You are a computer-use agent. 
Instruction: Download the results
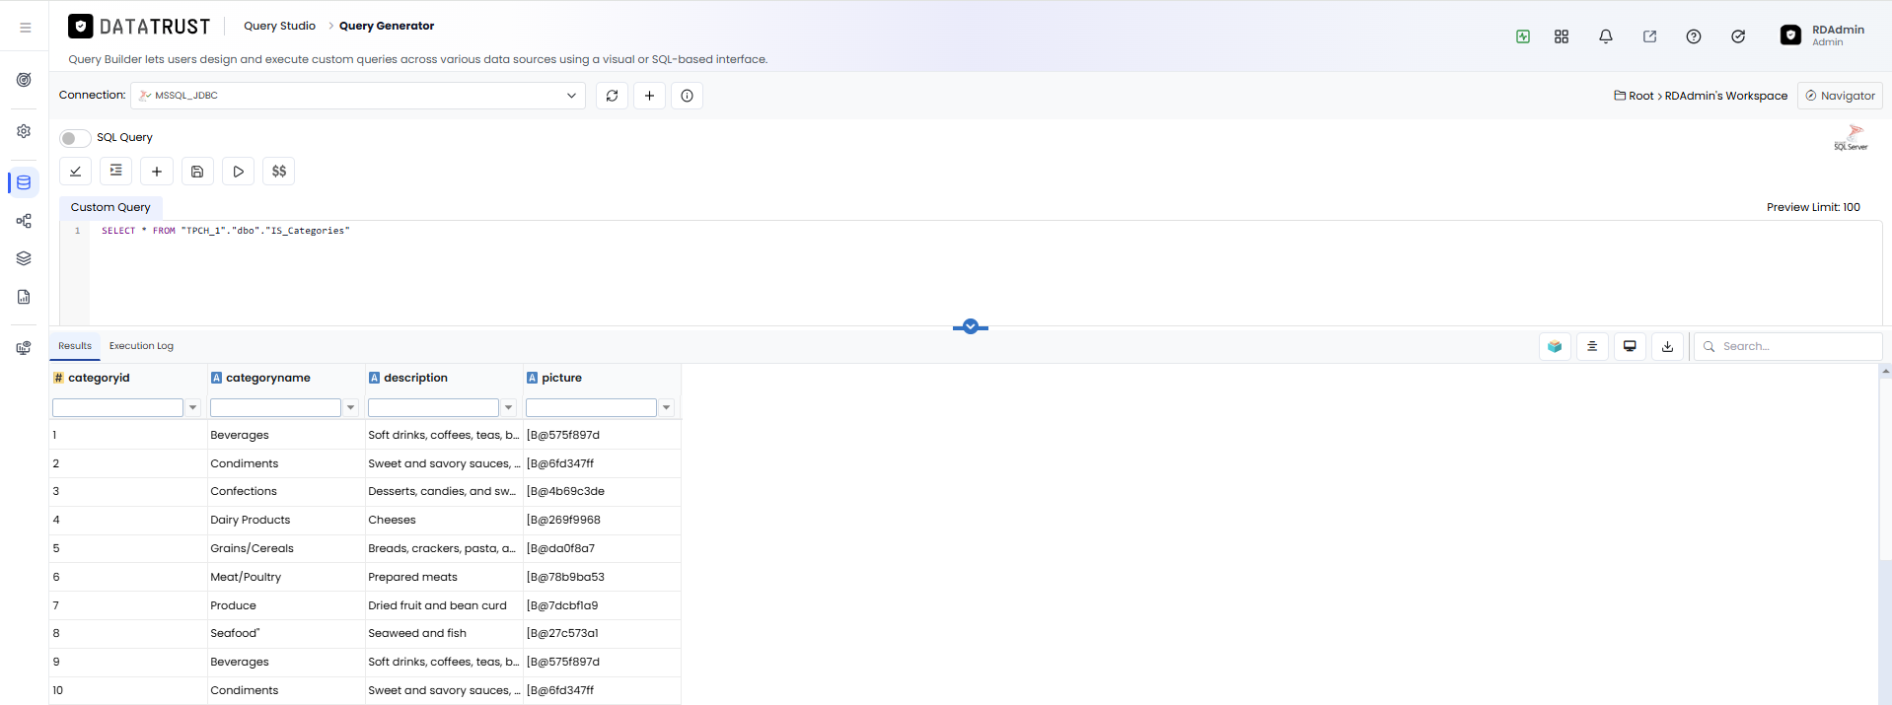click(x=1667, y=346)
